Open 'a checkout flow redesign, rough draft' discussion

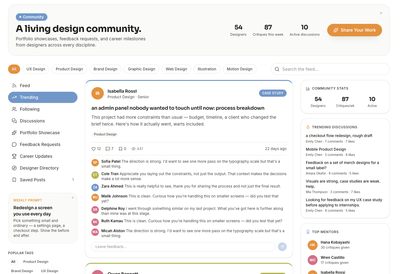pos(339,136)
